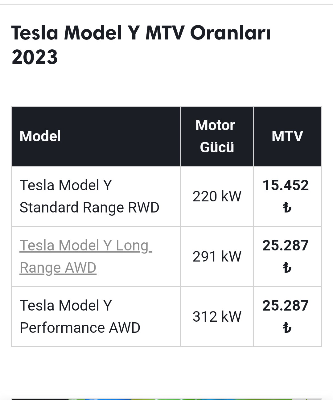The height and width of the screenshot is (400, 333).
Task: Open the Tesla Model Y Long Range AWD link
Action: [85, 257]
